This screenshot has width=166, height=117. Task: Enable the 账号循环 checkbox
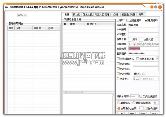point(146,108)
